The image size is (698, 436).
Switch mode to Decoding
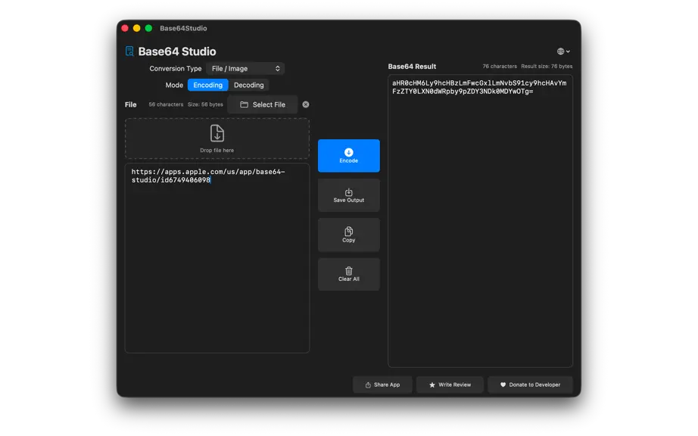click(x=249, y=85)
